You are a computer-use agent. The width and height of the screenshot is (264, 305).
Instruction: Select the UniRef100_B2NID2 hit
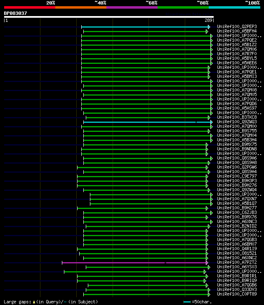coord(237,226)
